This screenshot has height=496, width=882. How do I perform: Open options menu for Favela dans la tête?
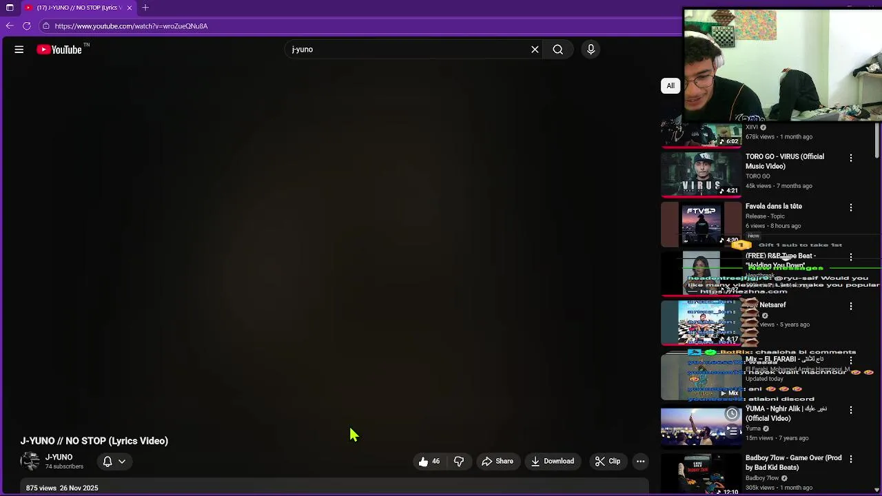(x=851, y=207)
